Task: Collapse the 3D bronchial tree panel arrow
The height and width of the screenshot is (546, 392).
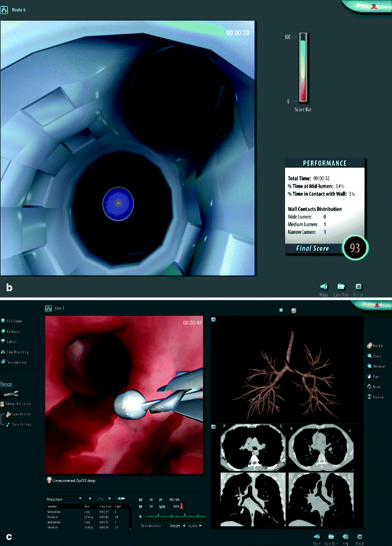Action: click(x=213, y=320)
